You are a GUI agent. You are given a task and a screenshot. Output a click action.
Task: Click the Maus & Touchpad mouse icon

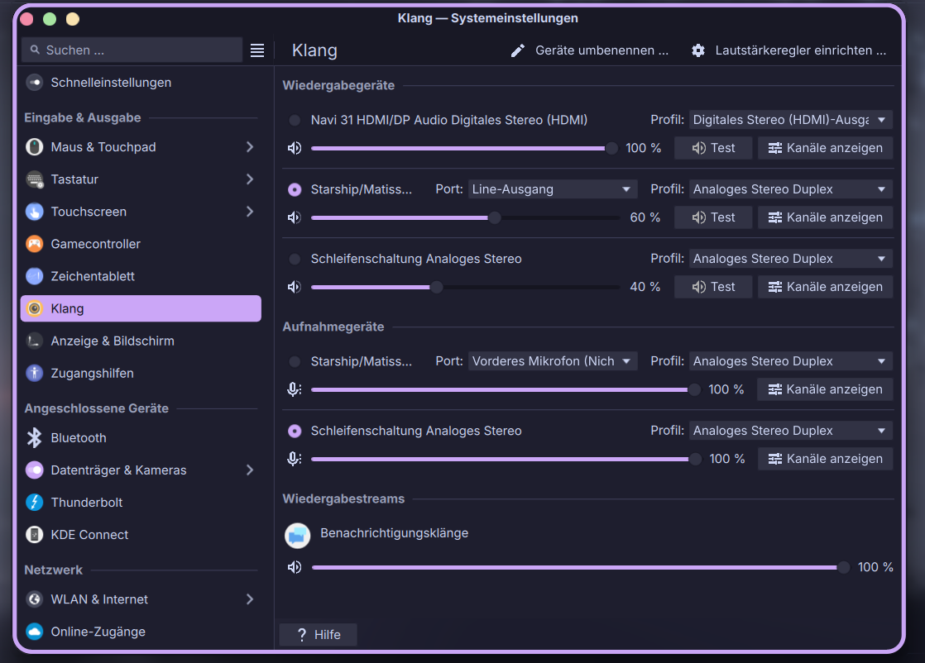[35, 147]
